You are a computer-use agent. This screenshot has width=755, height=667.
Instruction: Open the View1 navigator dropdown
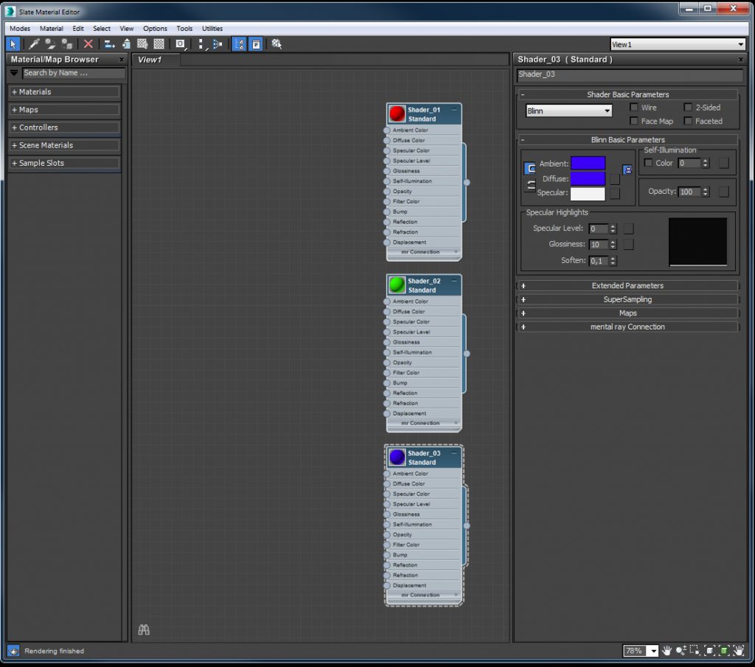(x=678, y=44)
